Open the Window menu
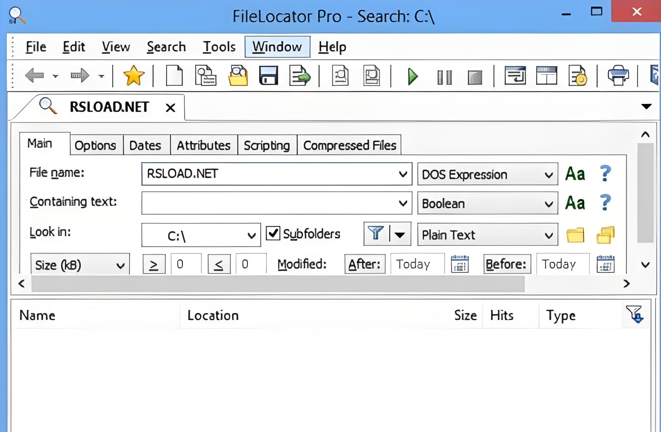This screenshot has width=661, height=432. (277, 47)
